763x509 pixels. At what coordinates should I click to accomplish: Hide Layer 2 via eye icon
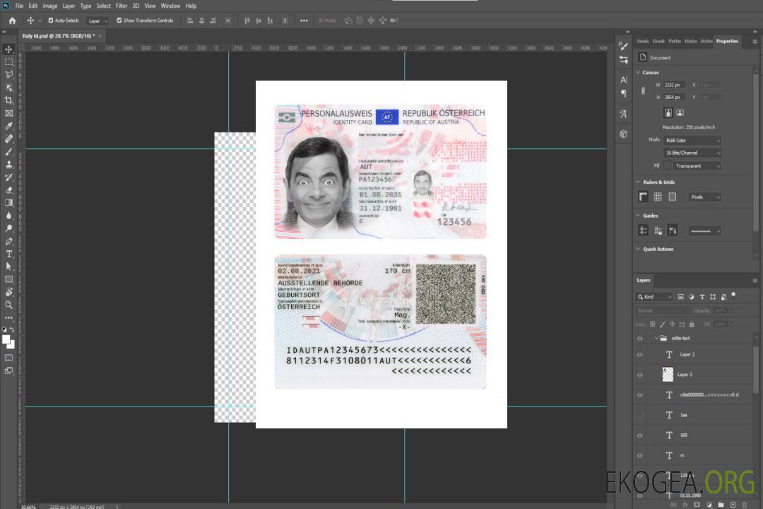640,355
